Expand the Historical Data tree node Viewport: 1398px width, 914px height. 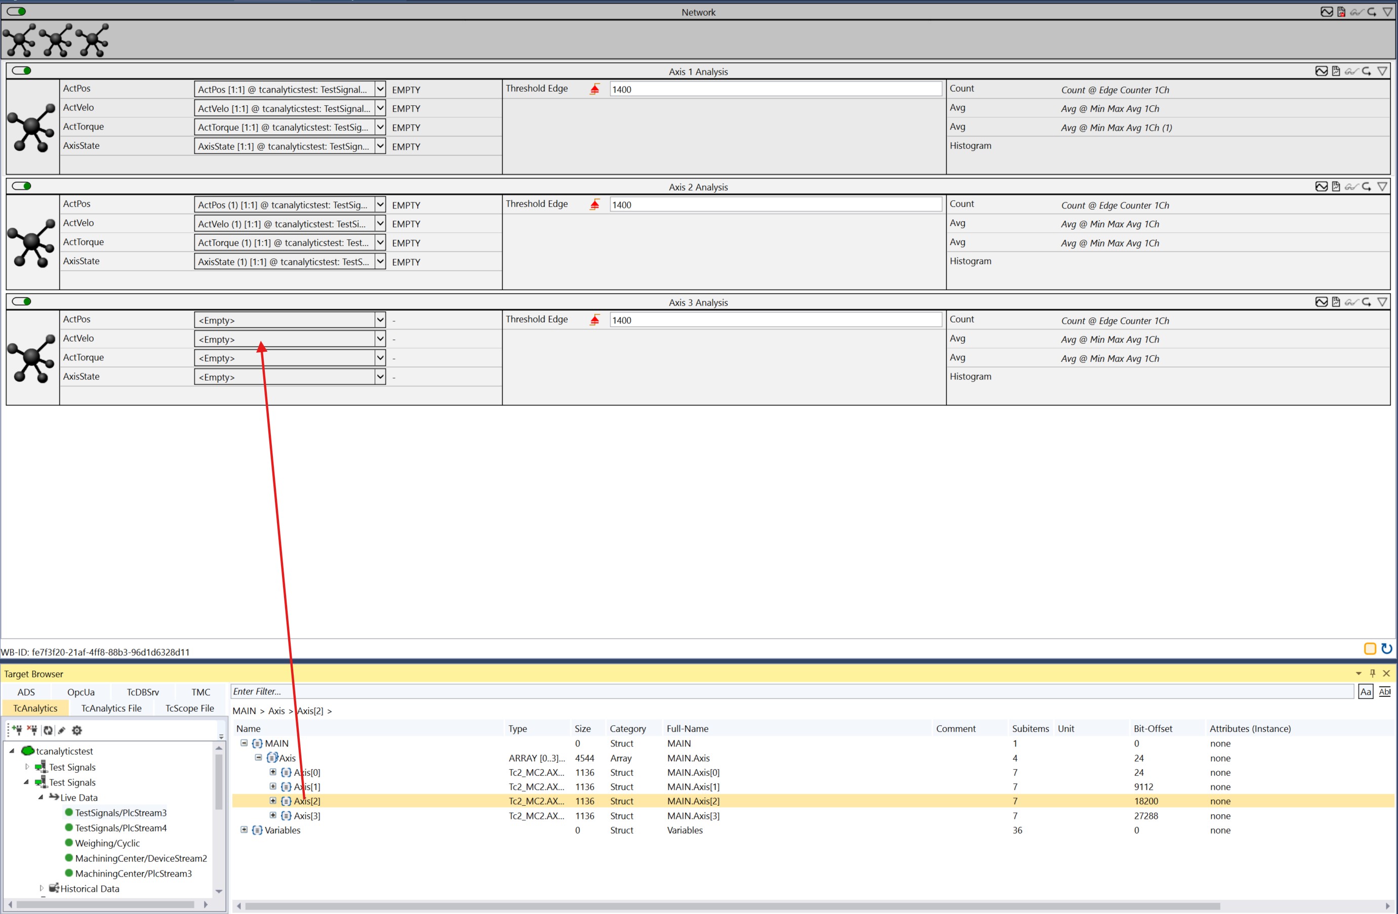tap(41, 888)
